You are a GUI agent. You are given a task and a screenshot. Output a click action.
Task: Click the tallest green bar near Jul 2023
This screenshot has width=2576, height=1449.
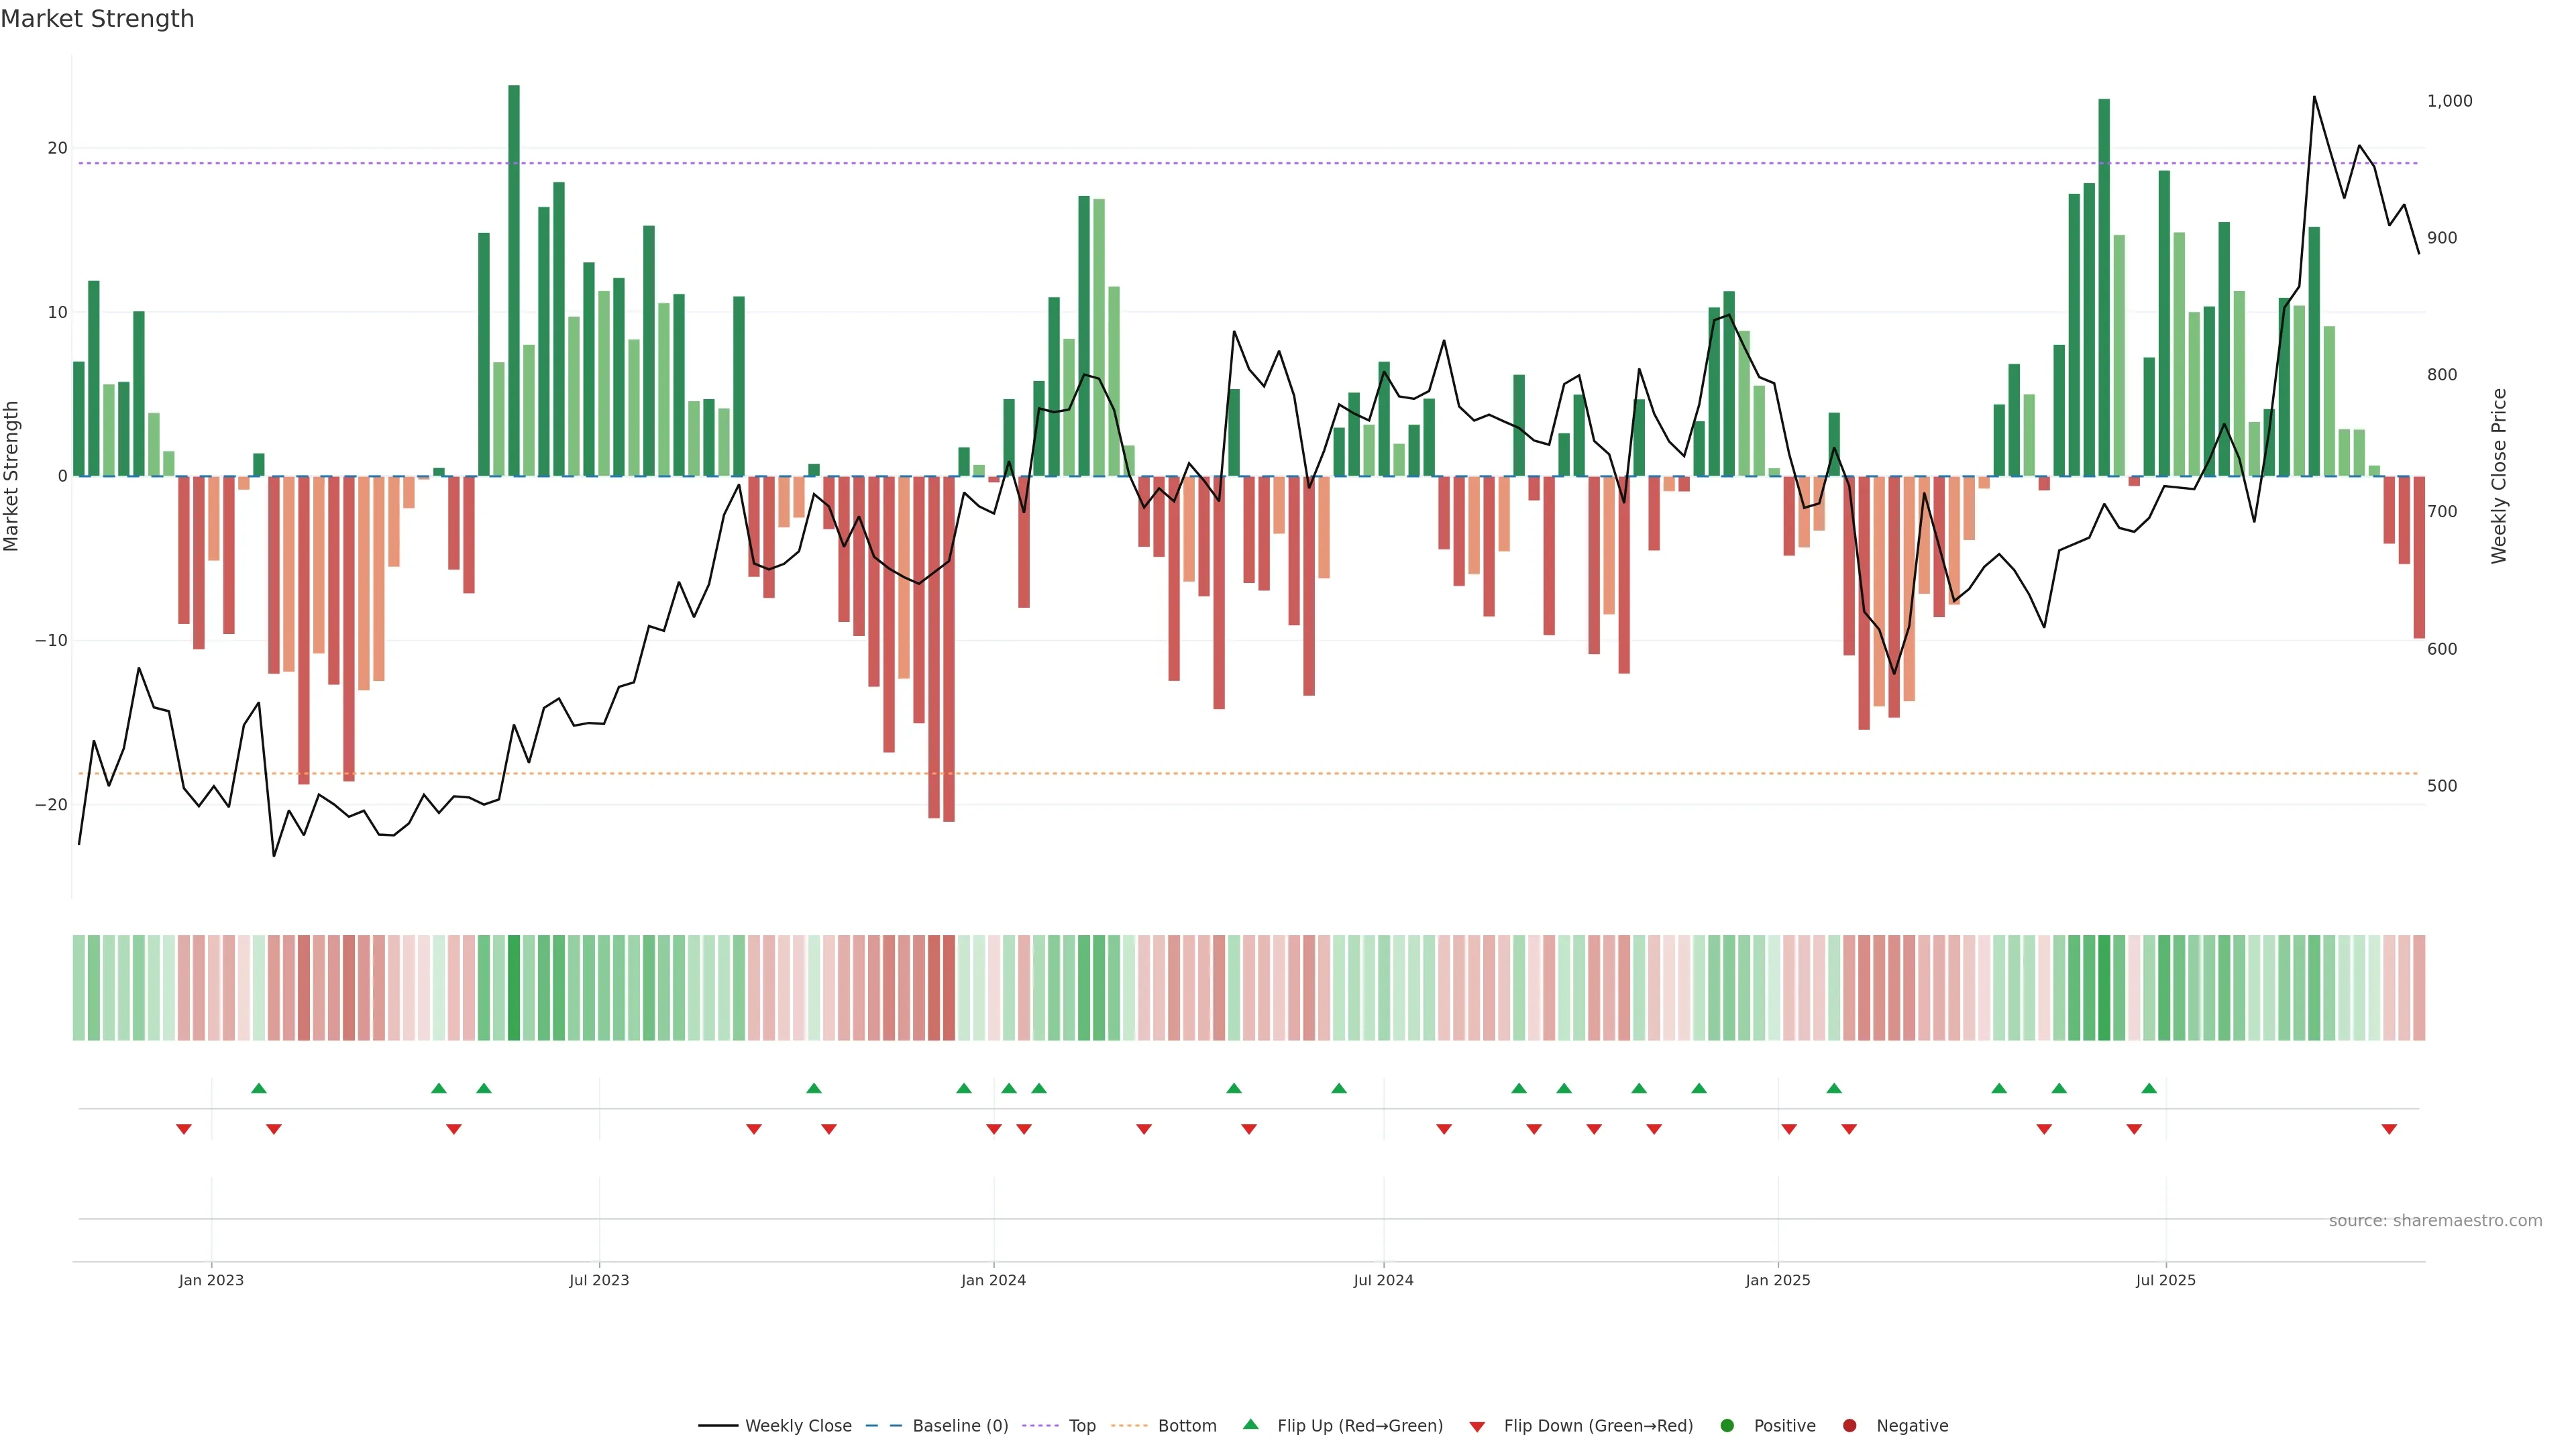tap(514, 280)
